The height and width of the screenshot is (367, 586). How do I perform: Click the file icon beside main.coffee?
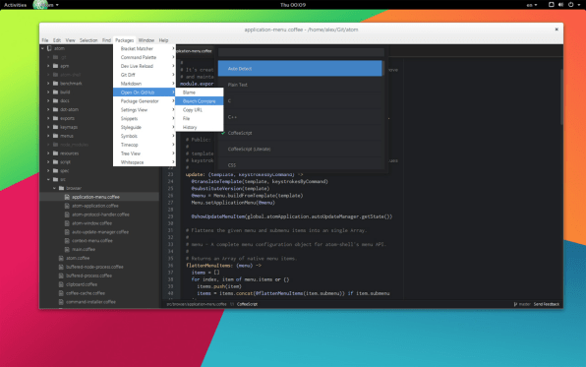67,250
